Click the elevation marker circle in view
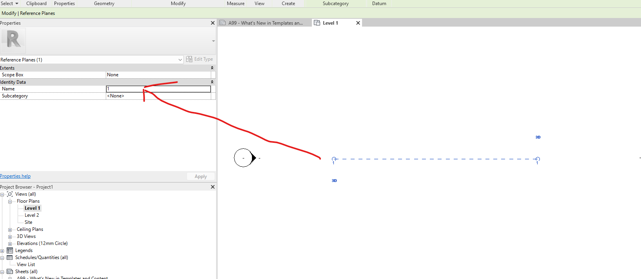The width and height of the screenshot is (641, 279). (243, 158)
